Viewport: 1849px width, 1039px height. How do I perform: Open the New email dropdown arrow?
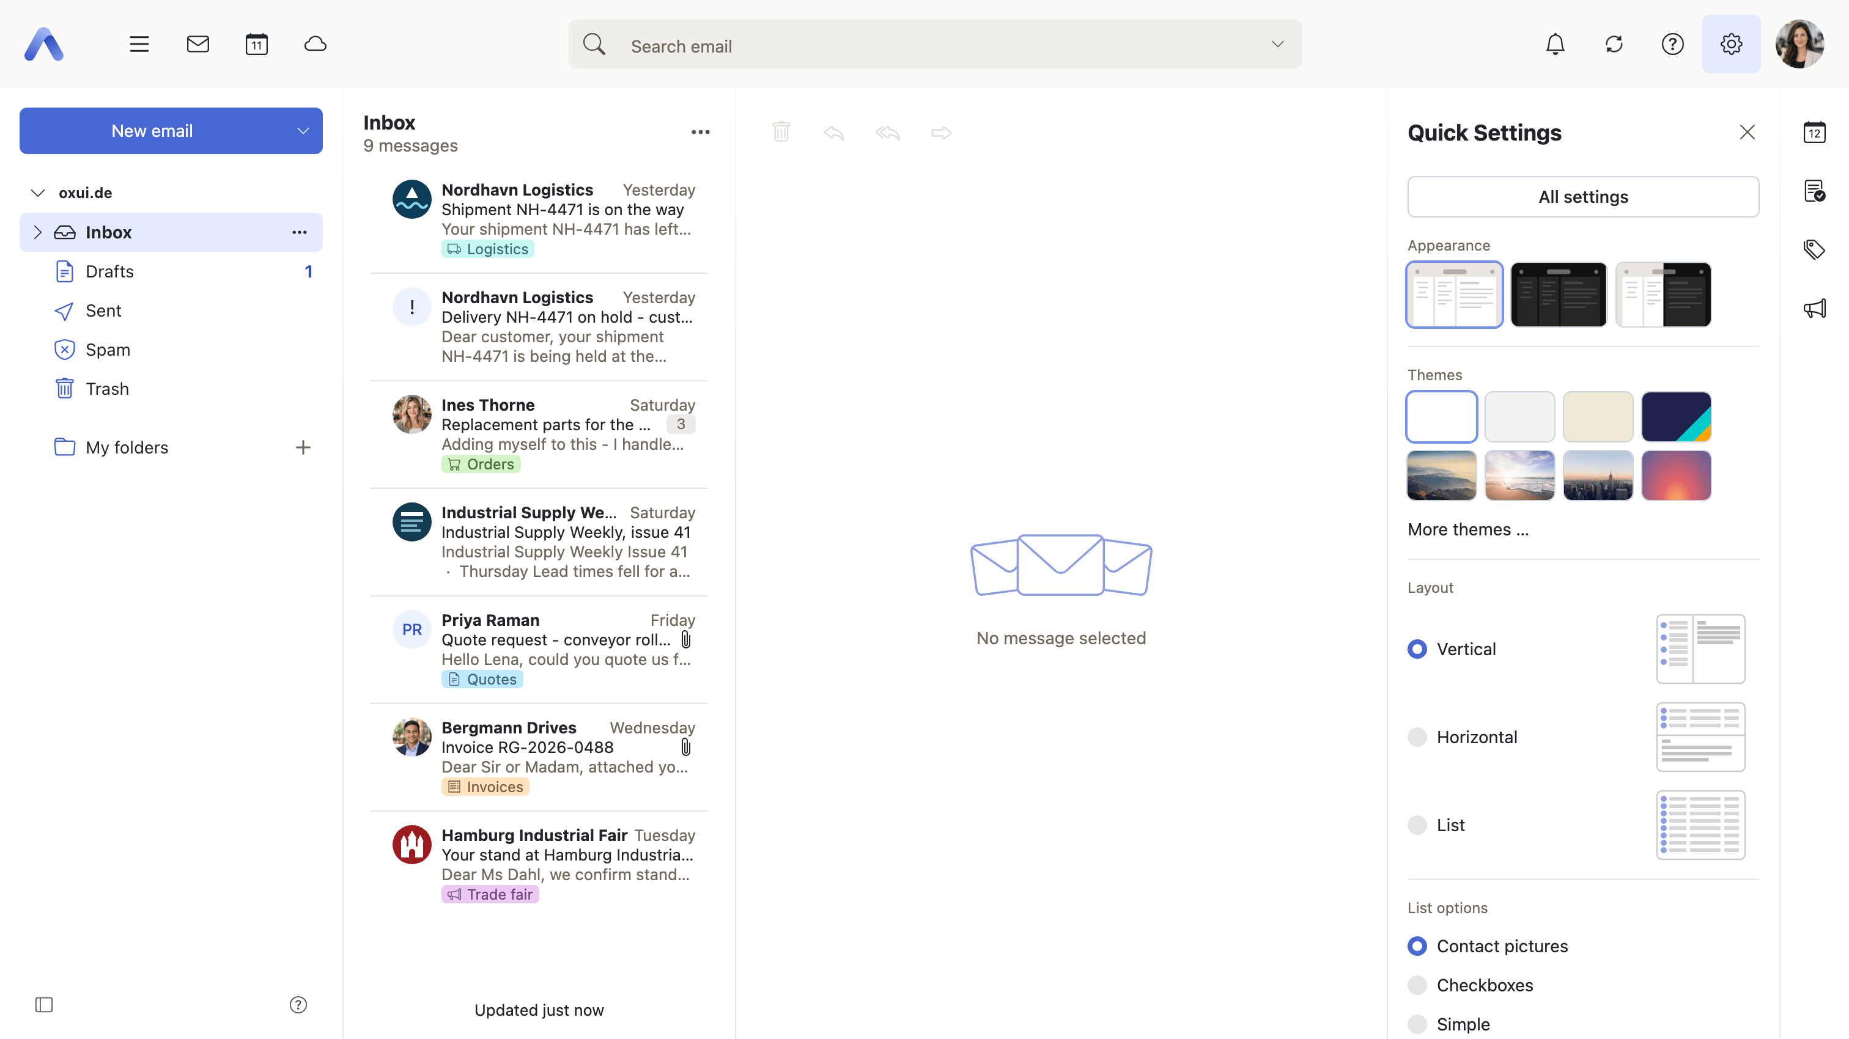(303, 131)
